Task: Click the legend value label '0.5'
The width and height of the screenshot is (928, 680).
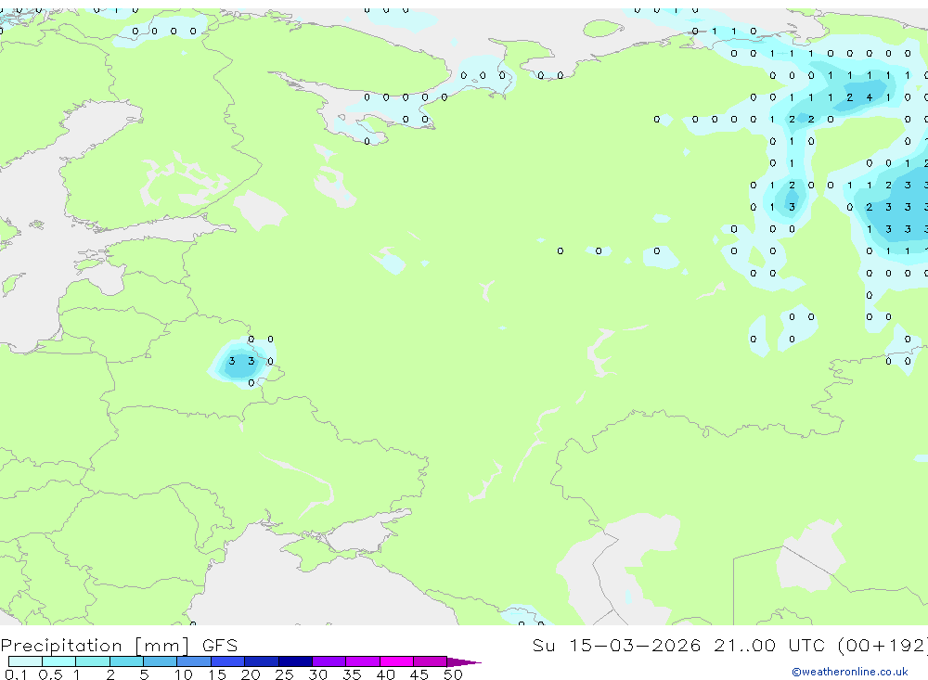Action: [x=50, y=674]
